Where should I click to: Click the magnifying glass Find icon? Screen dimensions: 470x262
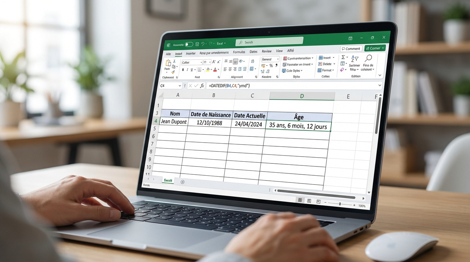[x=369, y=58]
